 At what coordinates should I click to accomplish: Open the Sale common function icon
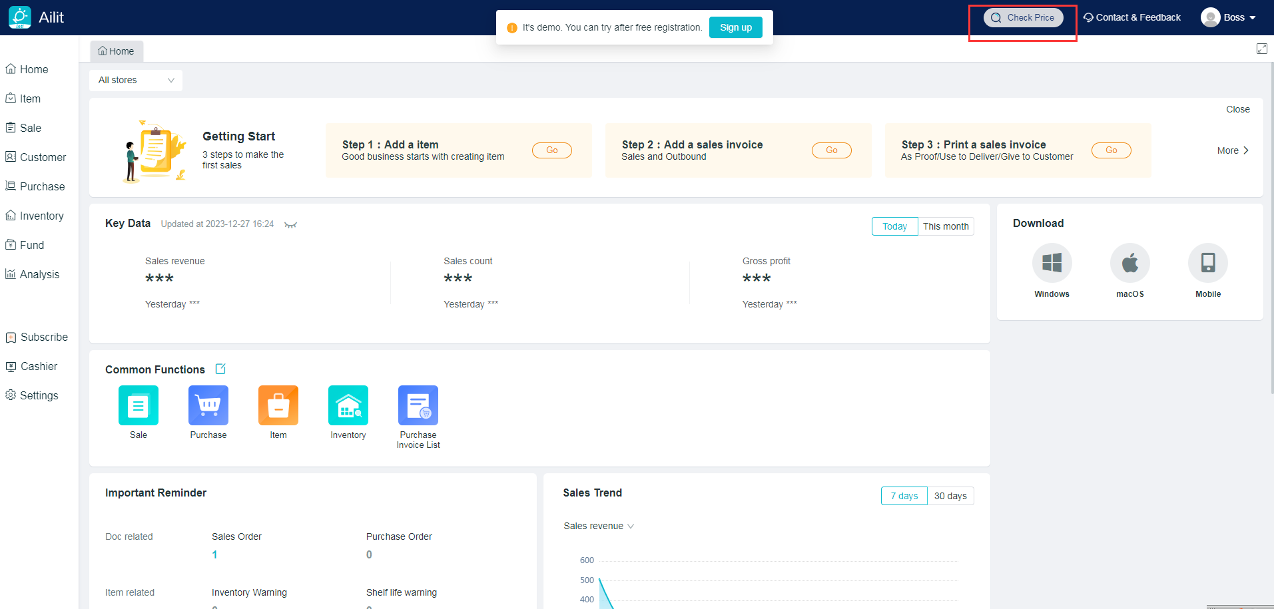139,405
